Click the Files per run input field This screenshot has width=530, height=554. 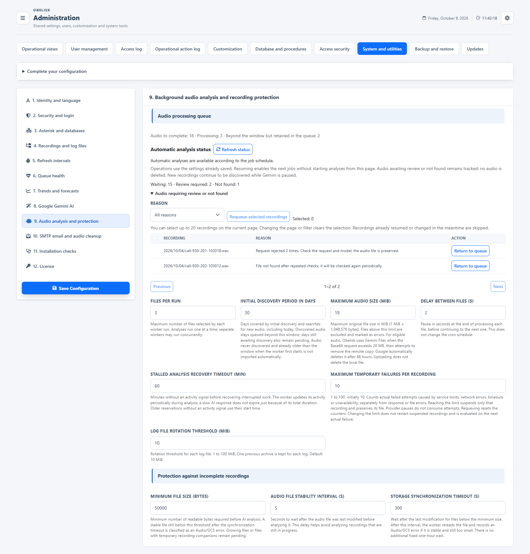click(x=193, y=313)
